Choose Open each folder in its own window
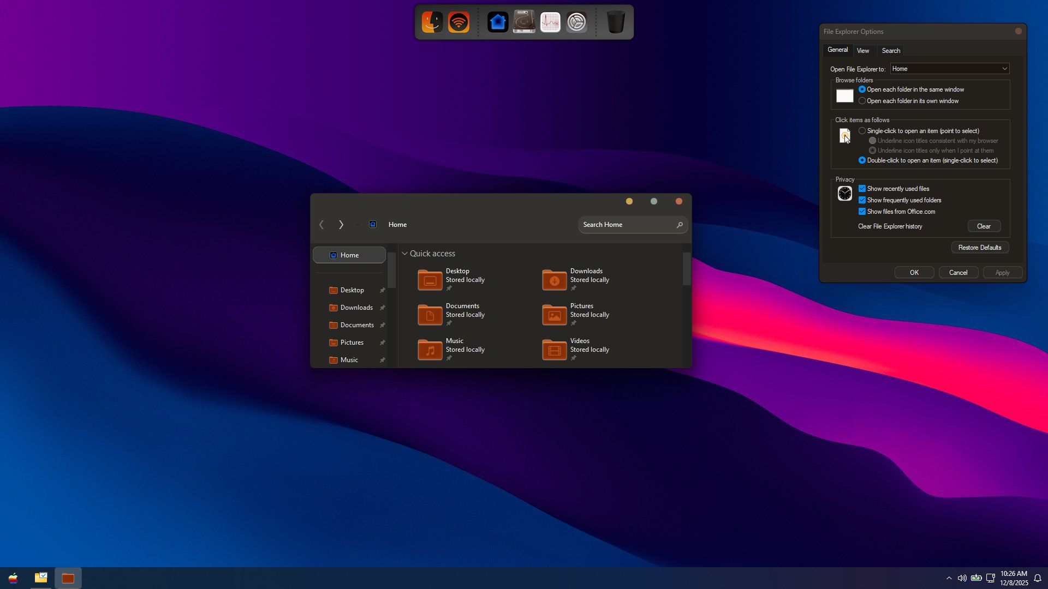Screen dimensions: 1048x589 coord(862,101)
